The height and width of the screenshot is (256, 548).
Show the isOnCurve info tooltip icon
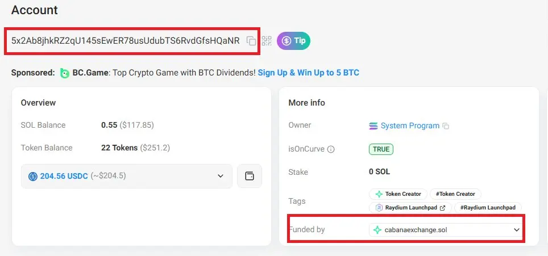pos(331,149)
